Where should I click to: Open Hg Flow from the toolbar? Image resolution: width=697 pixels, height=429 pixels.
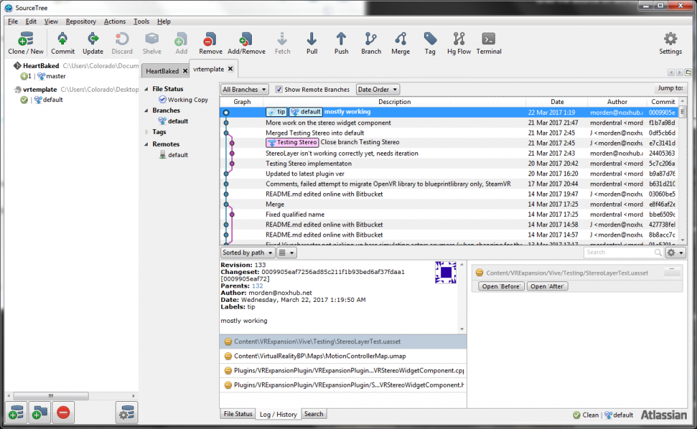pos(459,43)
